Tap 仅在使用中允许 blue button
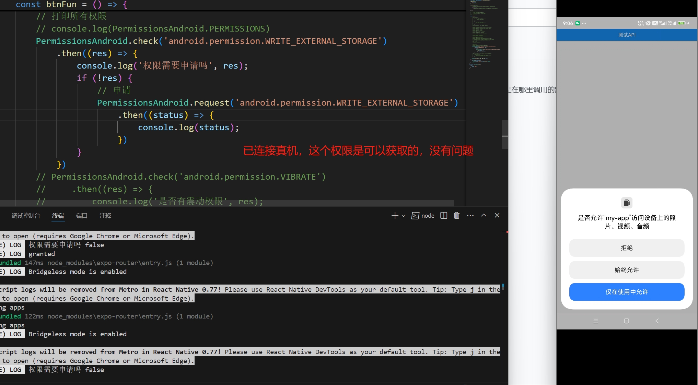 coord(627,292)
